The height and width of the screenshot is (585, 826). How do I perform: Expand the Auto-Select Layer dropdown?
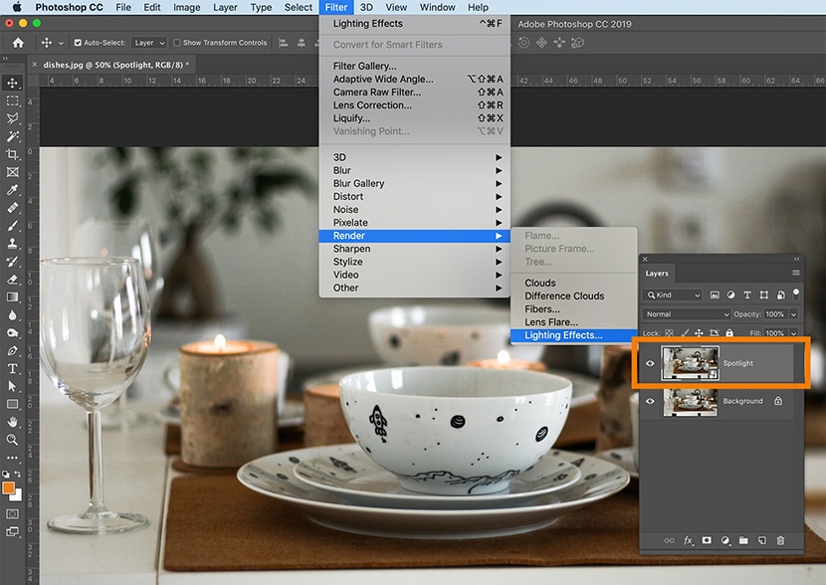click(148, 43)
